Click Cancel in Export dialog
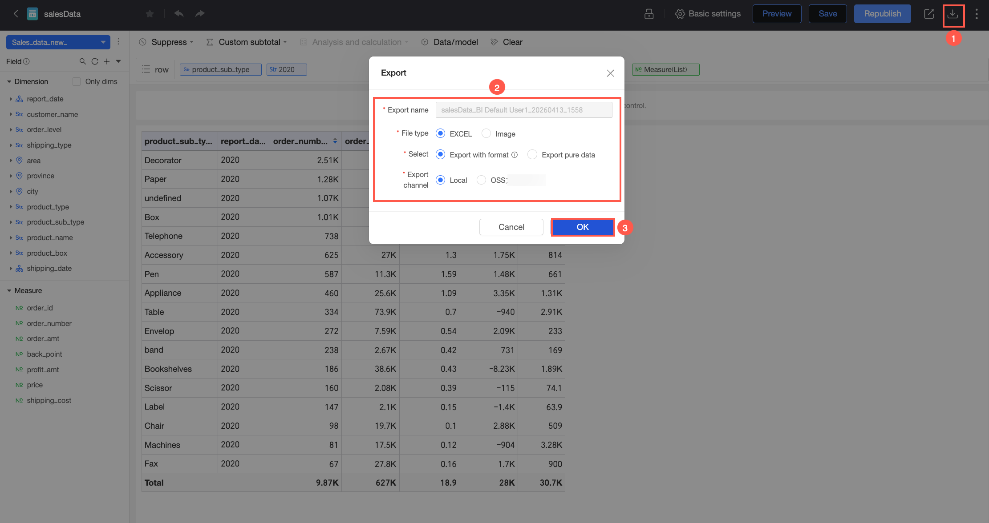989x523 pixels. [511, 227]
